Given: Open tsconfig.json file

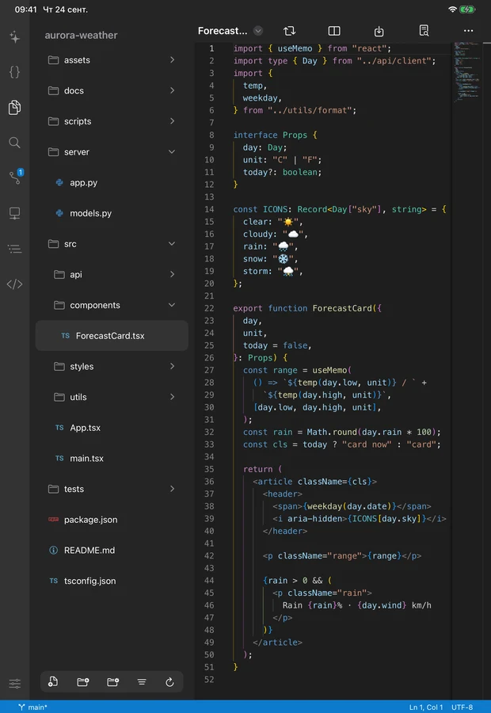Looking at the screenshot, I should click(112, 581).
